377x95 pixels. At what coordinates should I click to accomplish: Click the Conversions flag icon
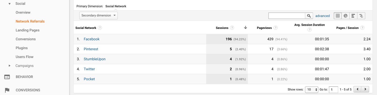(7, 90)
